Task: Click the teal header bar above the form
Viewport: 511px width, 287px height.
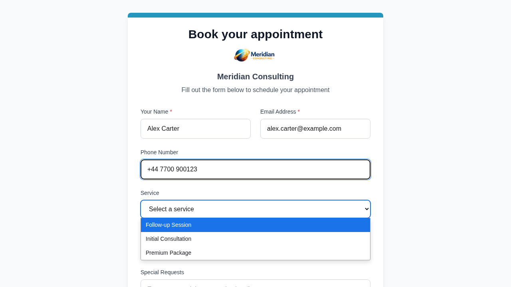Action: (255, 15)
